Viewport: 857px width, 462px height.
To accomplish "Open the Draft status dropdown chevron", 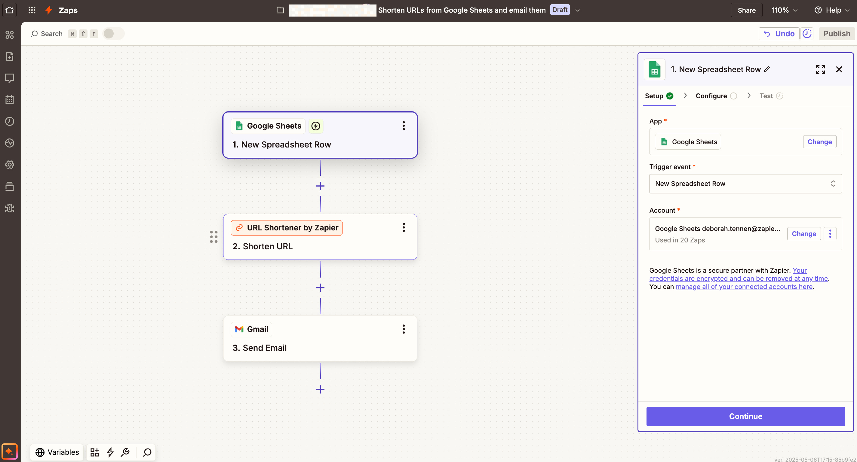I will coord(578,10).
